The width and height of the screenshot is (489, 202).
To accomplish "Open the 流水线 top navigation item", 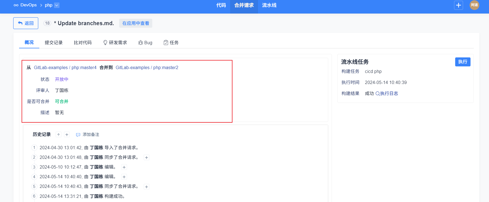I will pos(269,5).
